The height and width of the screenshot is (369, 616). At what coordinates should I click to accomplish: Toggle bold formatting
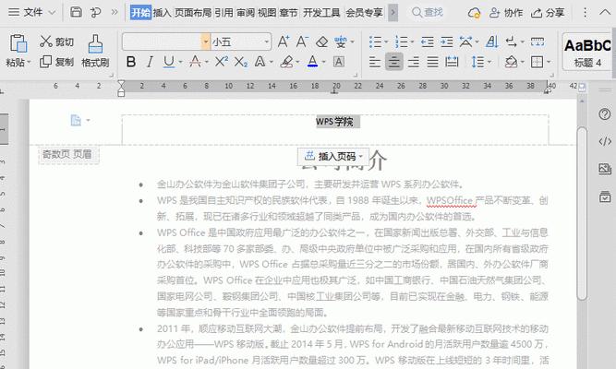coord(131,62)
